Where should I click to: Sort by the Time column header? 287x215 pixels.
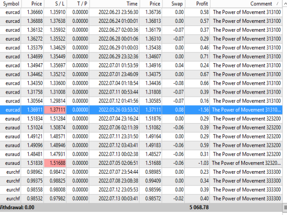132,4
